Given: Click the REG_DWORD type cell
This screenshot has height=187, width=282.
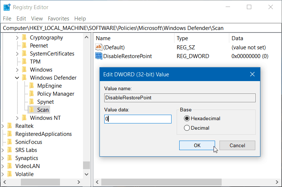Looking at the screenshot, I should click(193, 56).
